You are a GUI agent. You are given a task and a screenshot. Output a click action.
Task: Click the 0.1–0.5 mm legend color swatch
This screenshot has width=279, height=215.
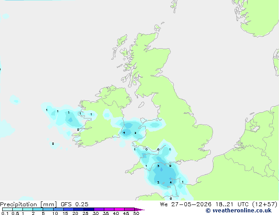pyautogui.click(x=7, y=209)
